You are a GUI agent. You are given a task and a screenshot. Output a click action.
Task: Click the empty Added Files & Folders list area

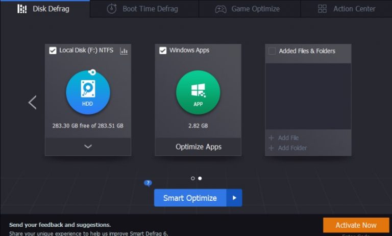[x=308, y=97]
